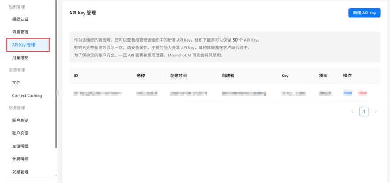The height and width of the screenshot is (183, 390).
Task: Click the 组织管理 section label
Action: [x=17, y=7]
